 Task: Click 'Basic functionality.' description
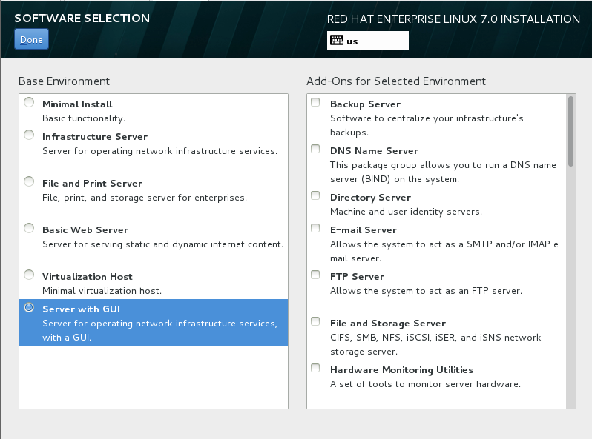[84, 118]
